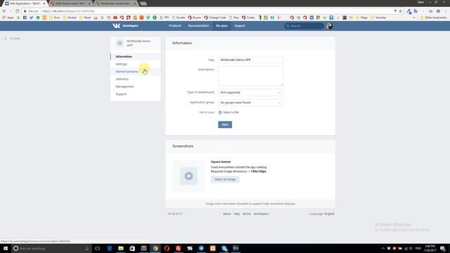Save the application information
Image resolution: width=450 pixels, height=253 pixels.
tap(225, 124)
